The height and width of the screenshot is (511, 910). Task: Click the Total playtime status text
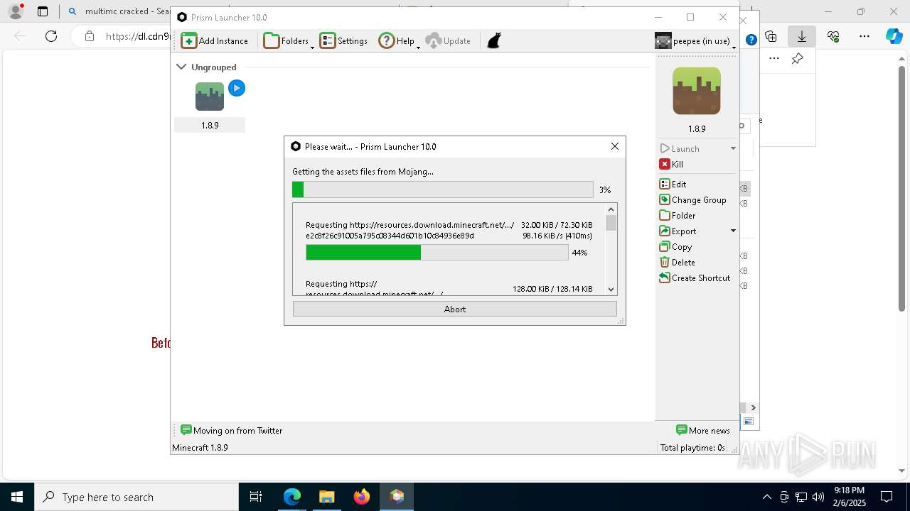[x=692, y=447]
